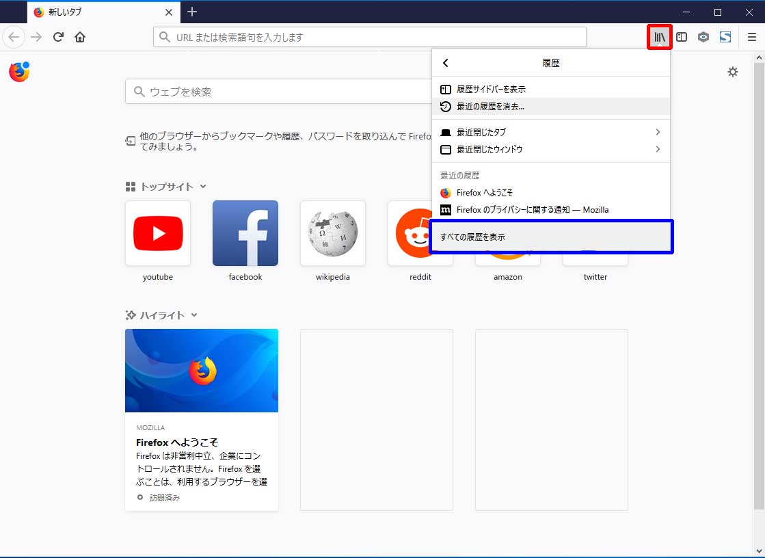Click the eye-shaped extension icon
Screen dimensions: 765x558
tap(703, 37)
